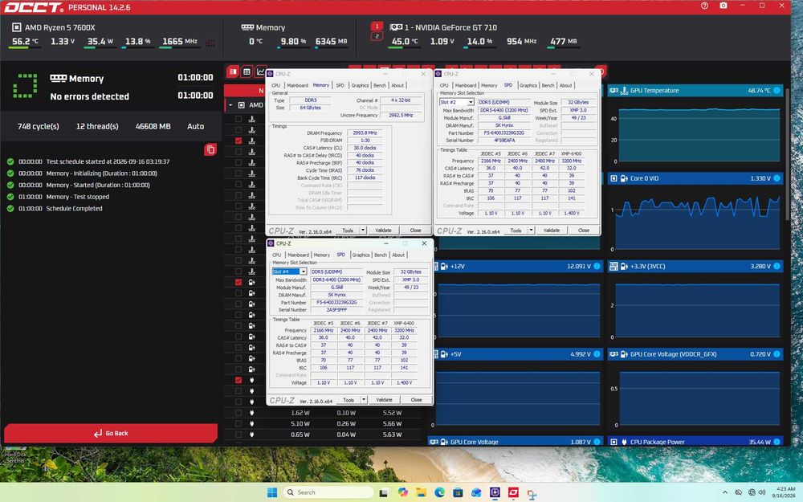Open SPD tab in CPU-Z Memory window

pos(340,86)
